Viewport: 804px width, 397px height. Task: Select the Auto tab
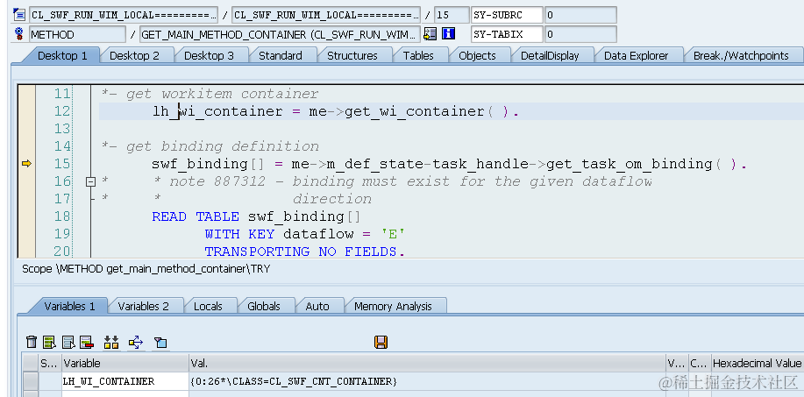coord(317,306)
